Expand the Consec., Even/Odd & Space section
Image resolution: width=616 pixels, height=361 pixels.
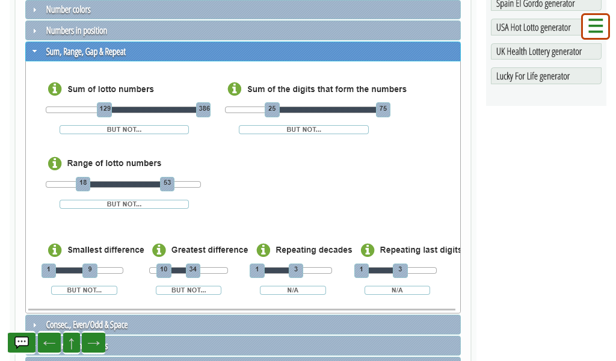click(243, 325)
